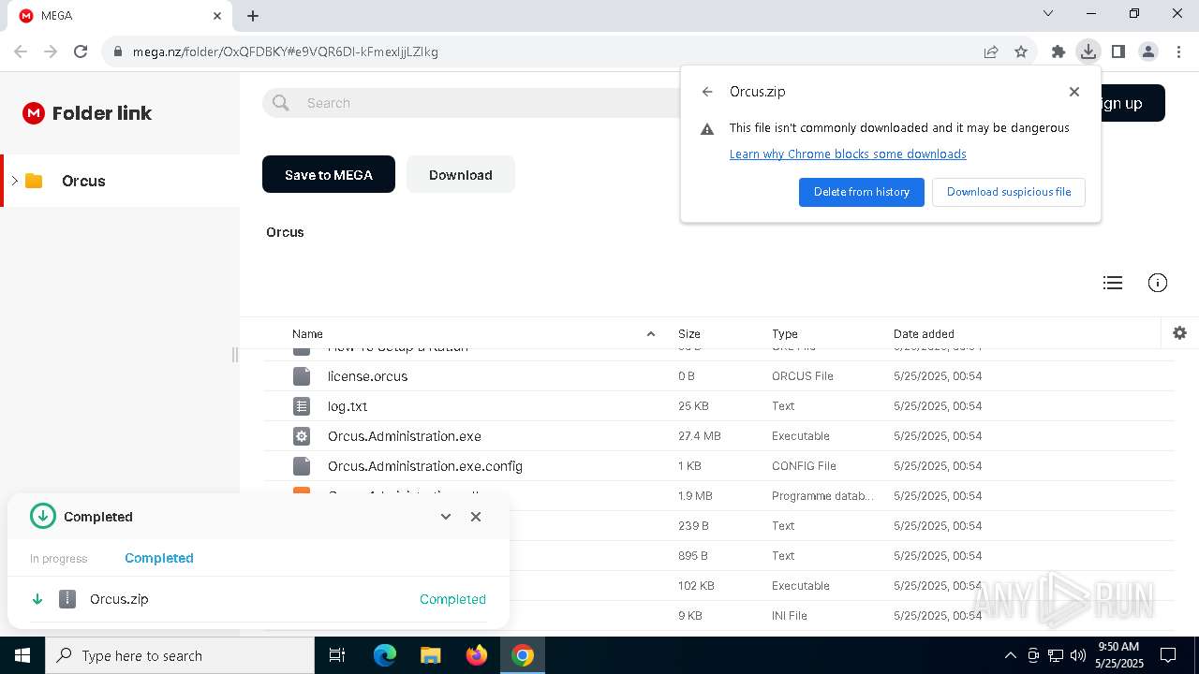Share this page icon

[x=991, y=51]
